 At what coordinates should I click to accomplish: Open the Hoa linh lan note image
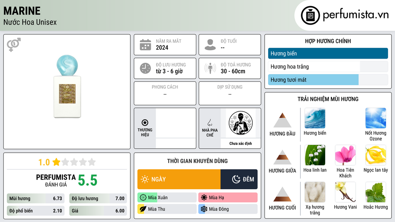click(315, 155)
